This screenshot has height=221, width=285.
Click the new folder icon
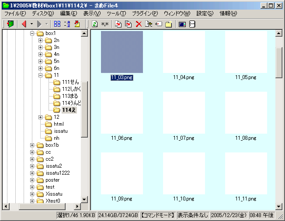(x=168, y=24)
